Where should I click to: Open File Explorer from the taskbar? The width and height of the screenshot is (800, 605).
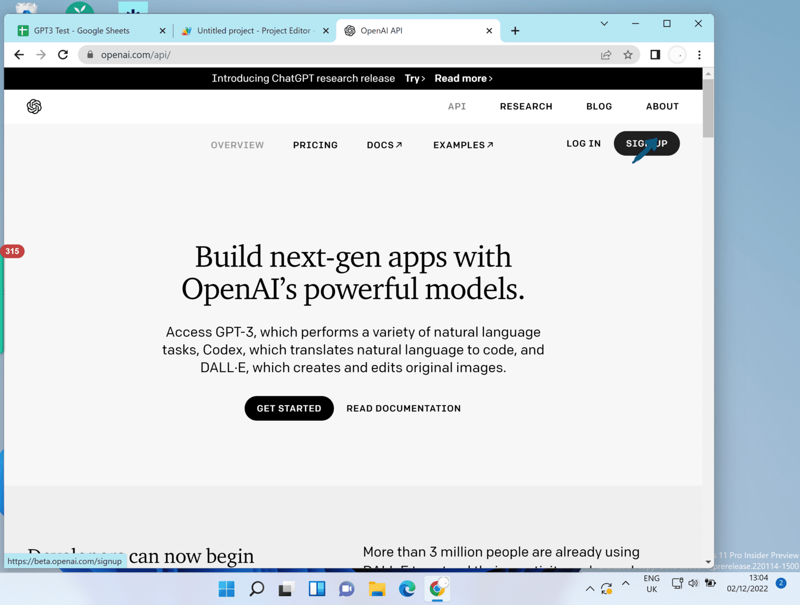(x=377, y=588)
